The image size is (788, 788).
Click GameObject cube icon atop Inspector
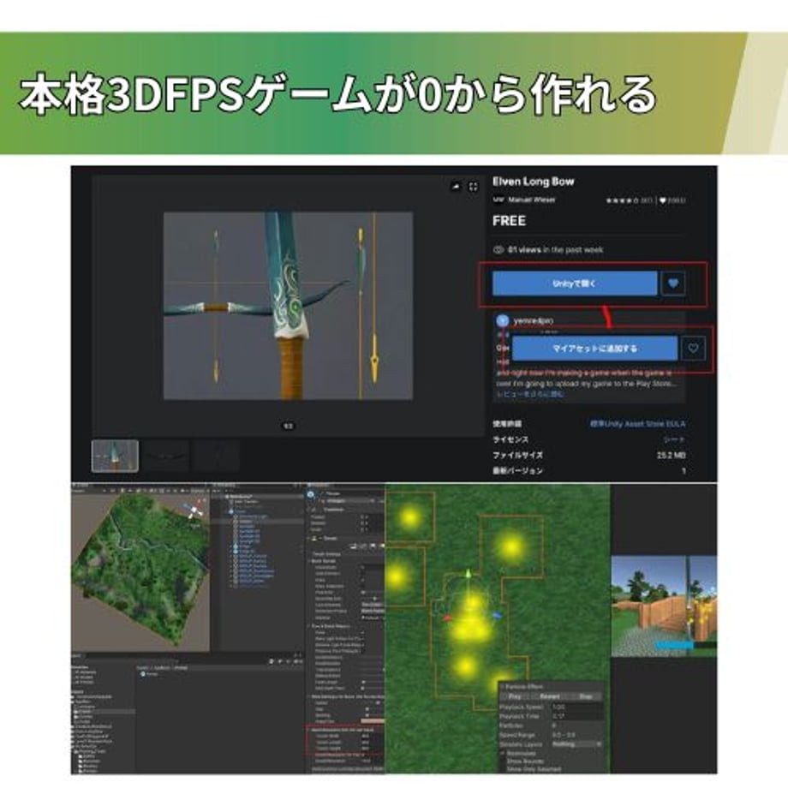311,495
